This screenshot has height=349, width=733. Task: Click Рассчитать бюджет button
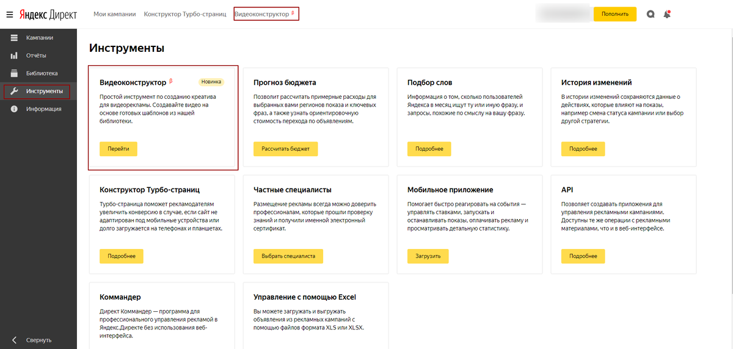[x=286, y=149]
